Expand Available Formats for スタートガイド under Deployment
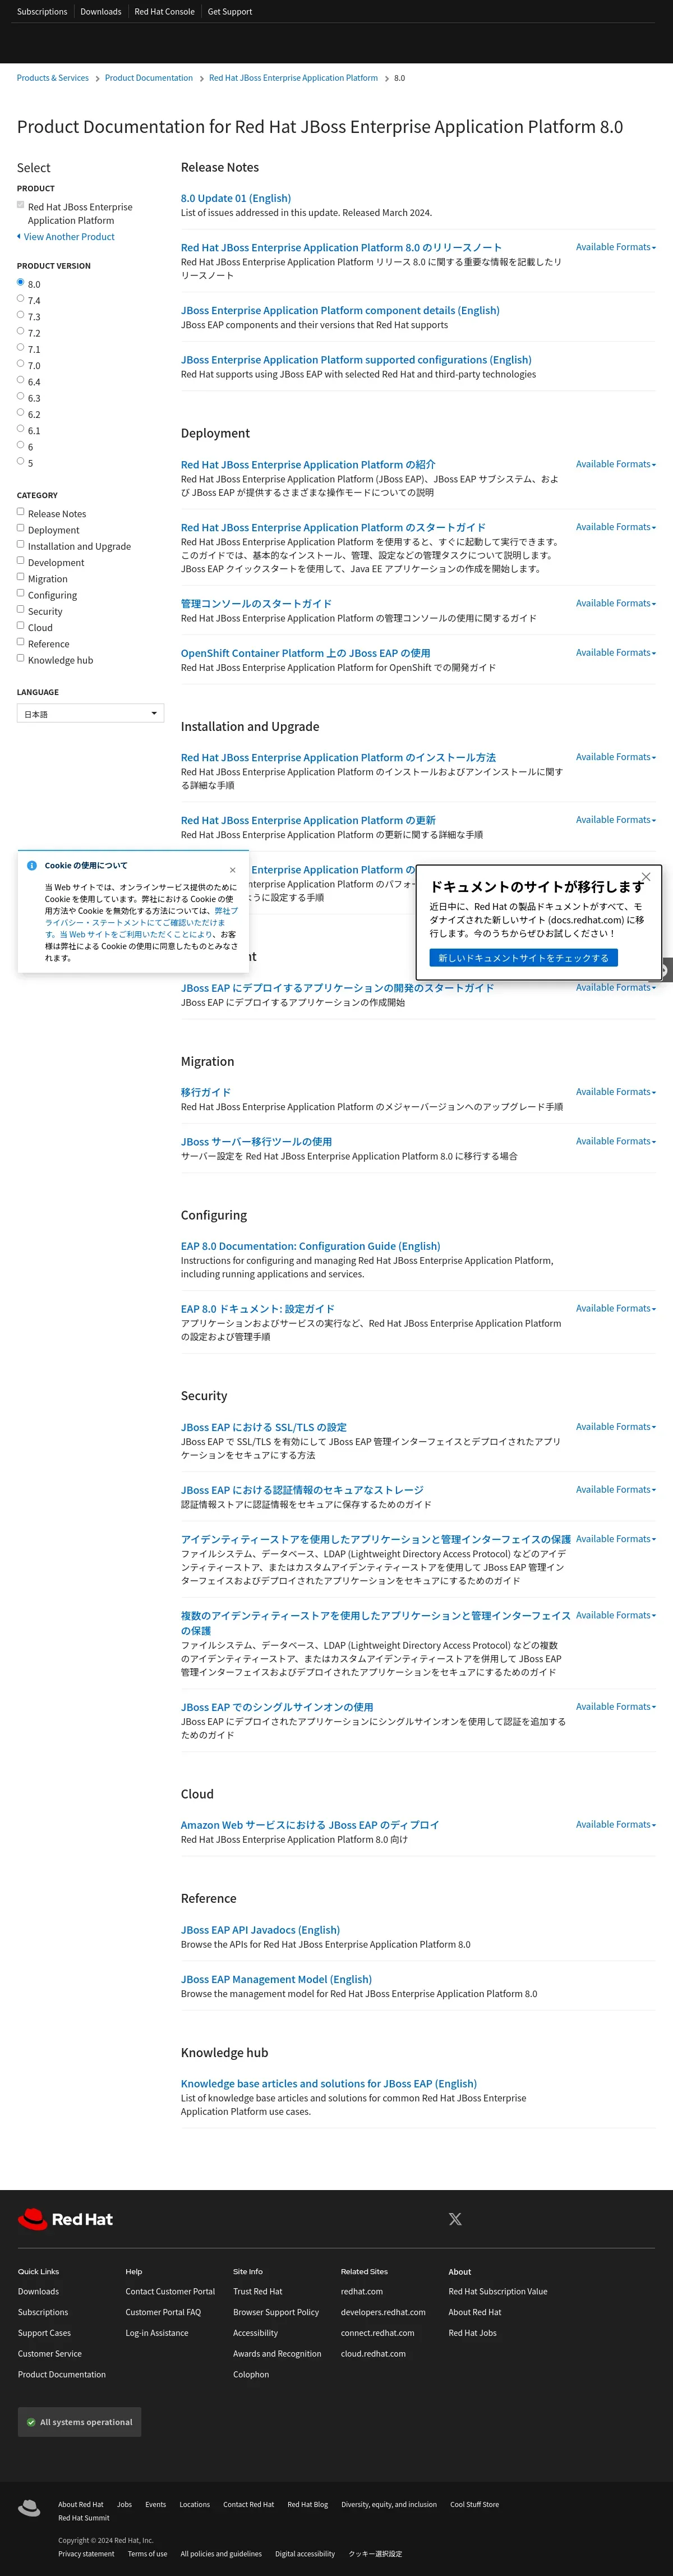The width and height of the screenshot is (673, 2576). tap(616, 527)
